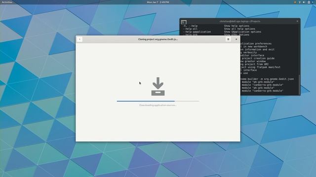Viewport: 316px width, 177px height.
Task: Click the terminal icon in terminal header
Action: [184, 22]
